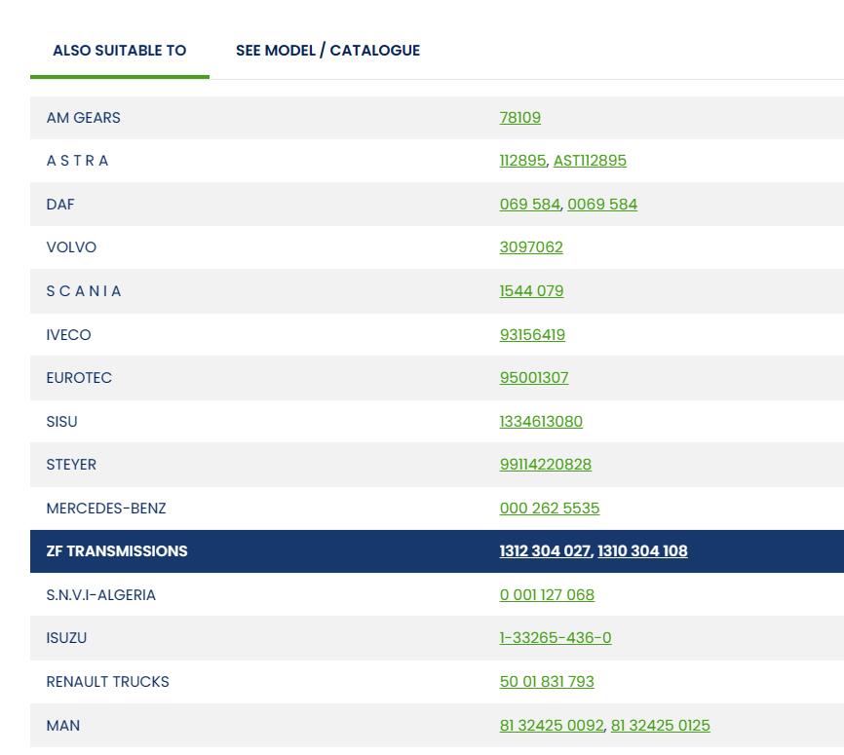Open Volvo part number 3097062

click(531, 247)
